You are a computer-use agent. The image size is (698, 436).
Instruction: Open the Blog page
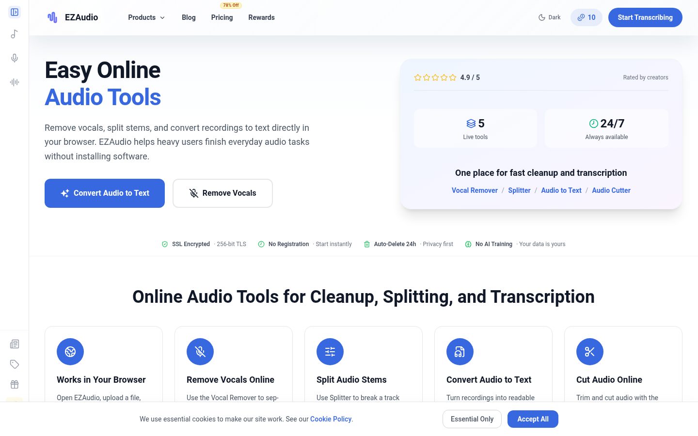click(189, 17)
